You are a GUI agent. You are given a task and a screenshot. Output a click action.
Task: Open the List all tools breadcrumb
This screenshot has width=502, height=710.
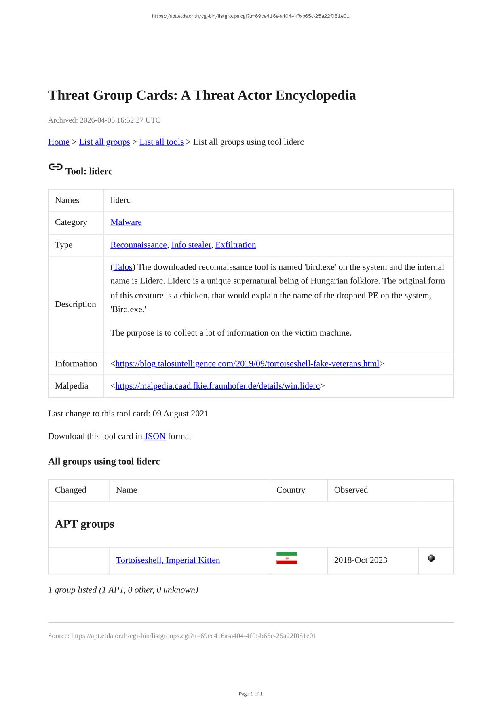pyautogui.click(x=161, y=142)
